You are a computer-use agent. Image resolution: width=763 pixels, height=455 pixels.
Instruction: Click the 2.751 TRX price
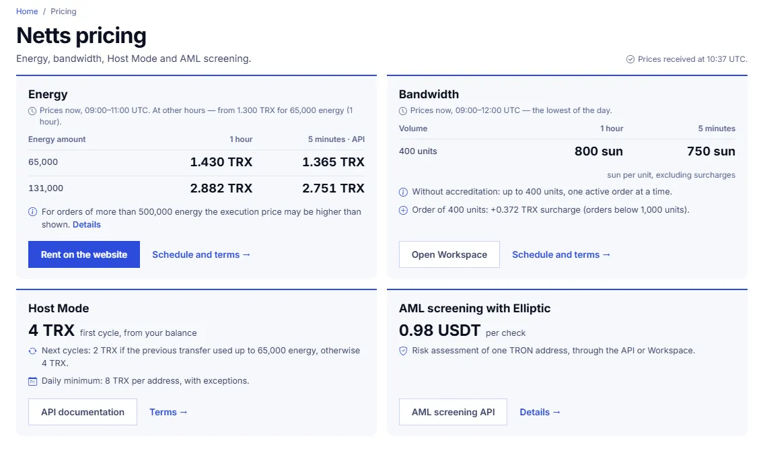point(333,188)
